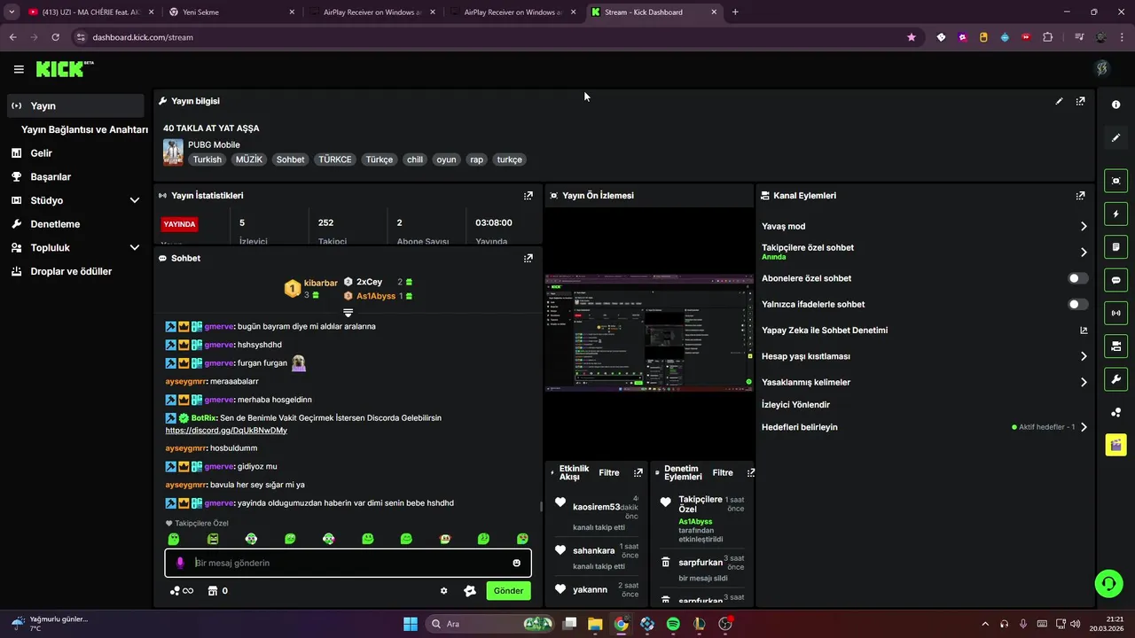
Task: Toggle the lightning activity widget in right sidebar
Action: (x=1115, y=214)
